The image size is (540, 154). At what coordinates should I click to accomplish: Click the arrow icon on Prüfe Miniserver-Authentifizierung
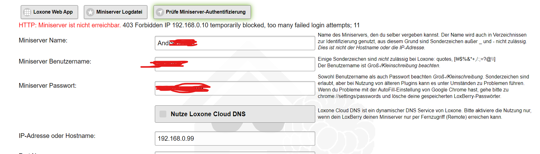coord(160,12)
